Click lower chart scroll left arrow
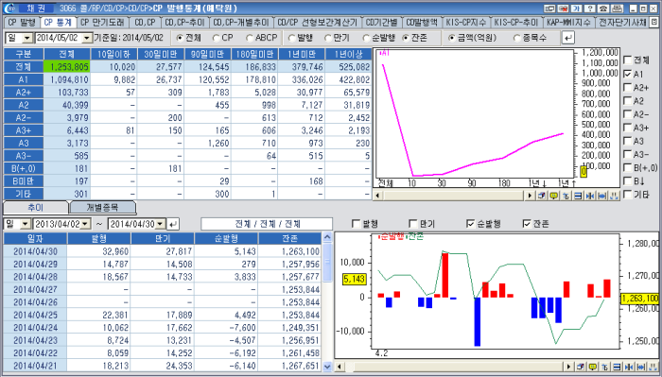662x377 pixels. 339,367
